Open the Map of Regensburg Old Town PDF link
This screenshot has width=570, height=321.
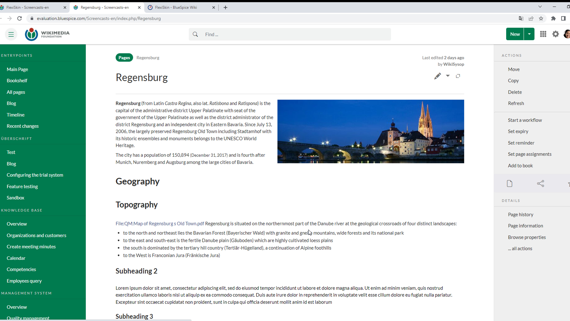pos(160,224)
